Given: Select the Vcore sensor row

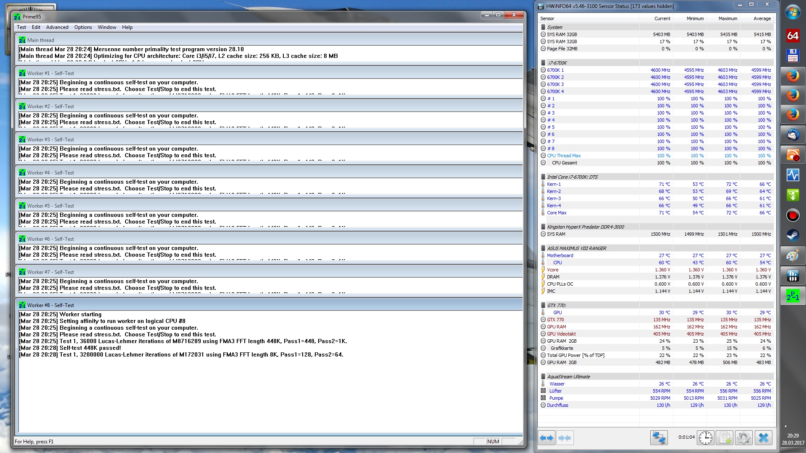Looking at the screenshot, I should [552, 270].
